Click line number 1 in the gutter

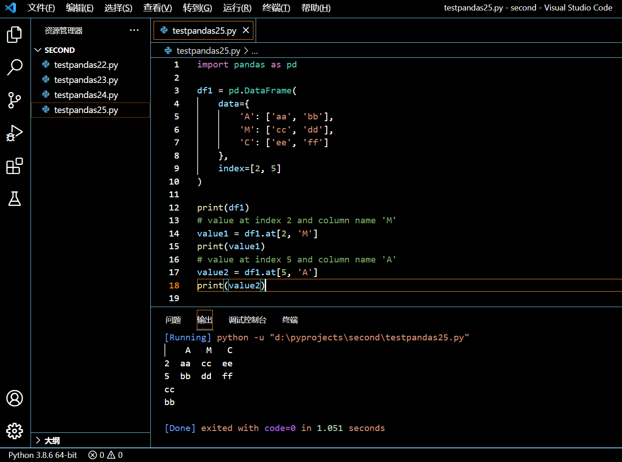pos(176,65)
